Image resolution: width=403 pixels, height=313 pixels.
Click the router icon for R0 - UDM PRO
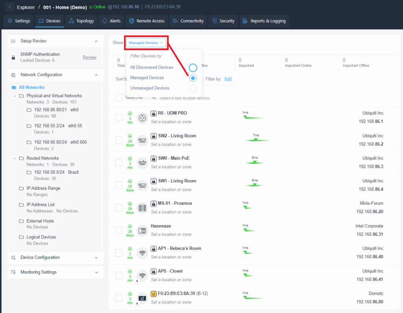point(142,117)
